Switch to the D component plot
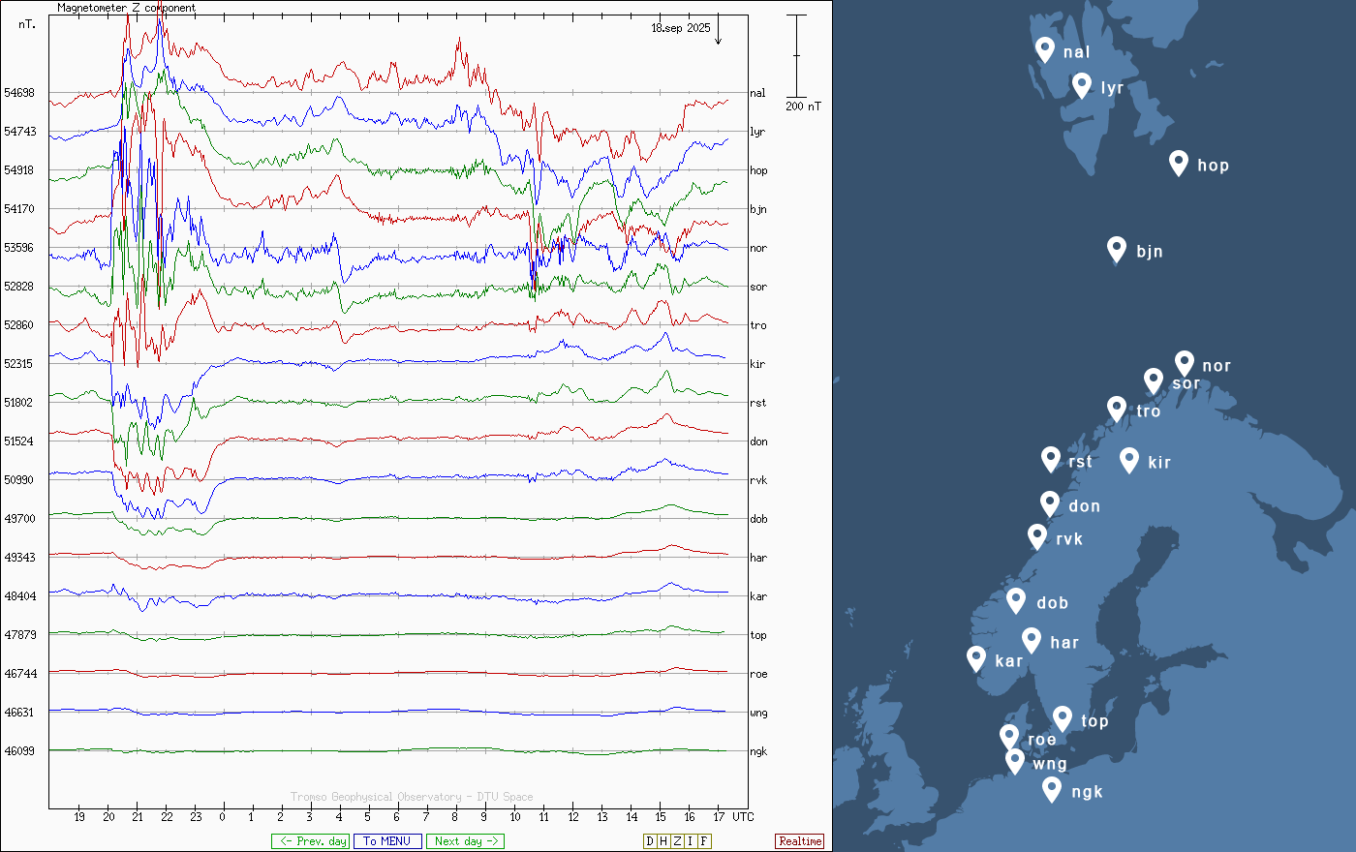The width and height of the screenshot is (1356, 852). click(650, 841)
